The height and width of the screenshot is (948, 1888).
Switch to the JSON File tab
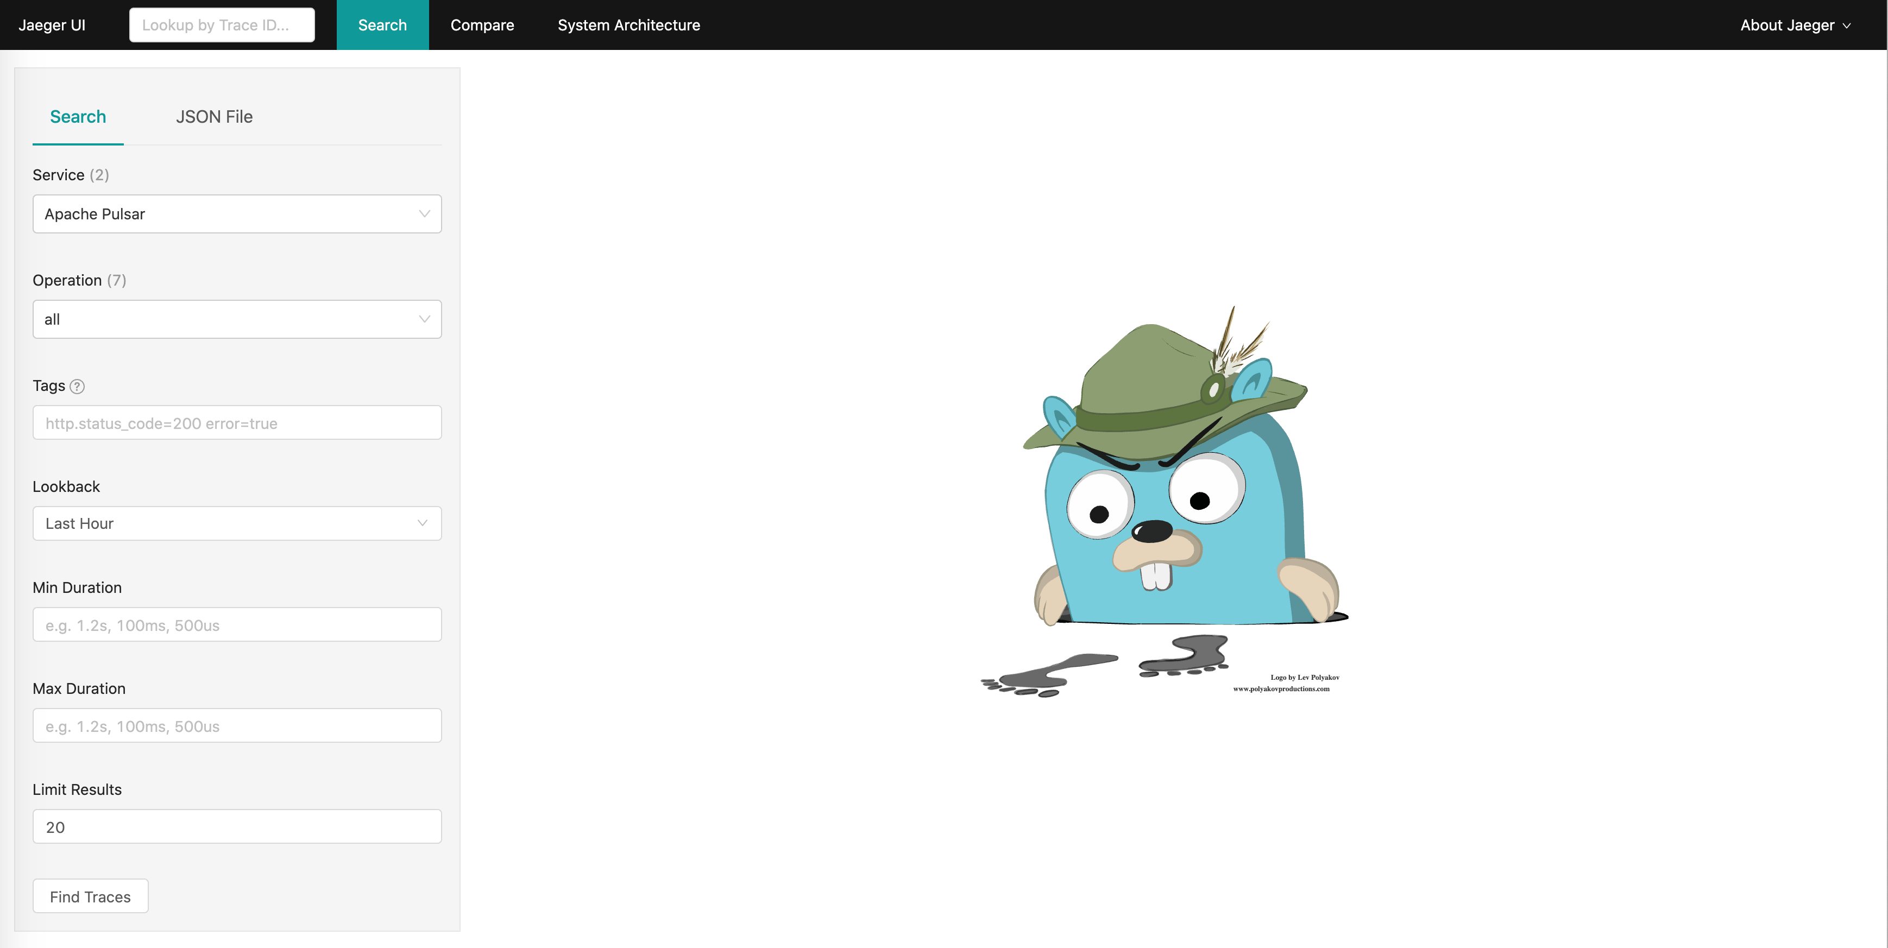214,117
